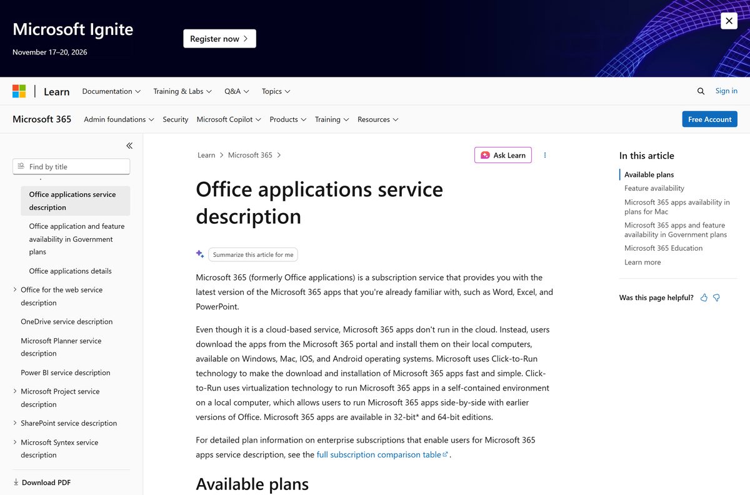Viewport: 750px width, 495px height.
Task: Expand the Training & Labs menu
Action: point(182,91)
